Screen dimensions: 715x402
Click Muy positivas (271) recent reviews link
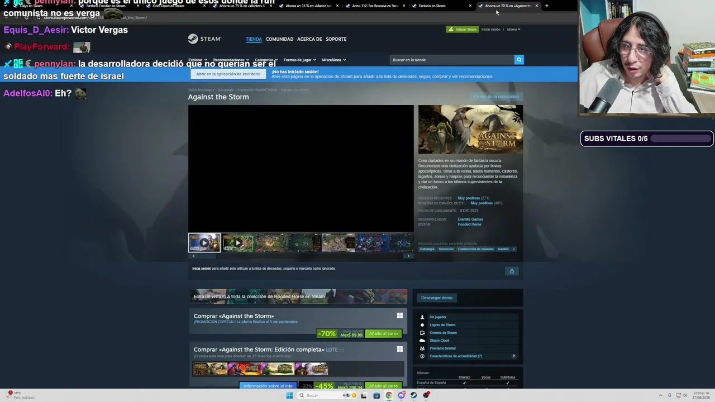pos(473,198)
